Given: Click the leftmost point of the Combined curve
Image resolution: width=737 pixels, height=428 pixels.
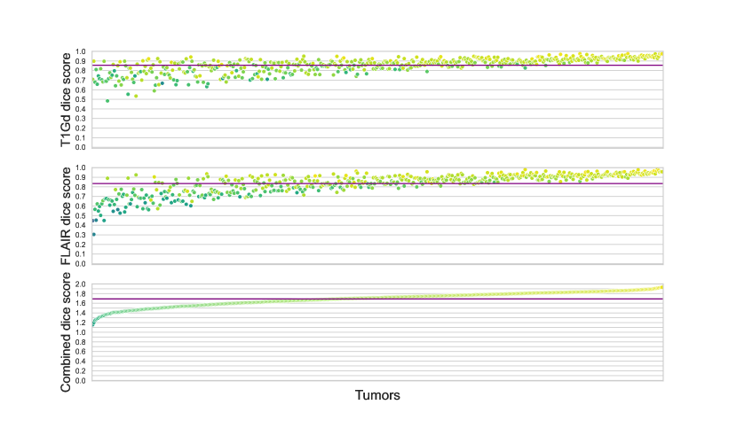Looking at the screenshot, I should point(93,325).
